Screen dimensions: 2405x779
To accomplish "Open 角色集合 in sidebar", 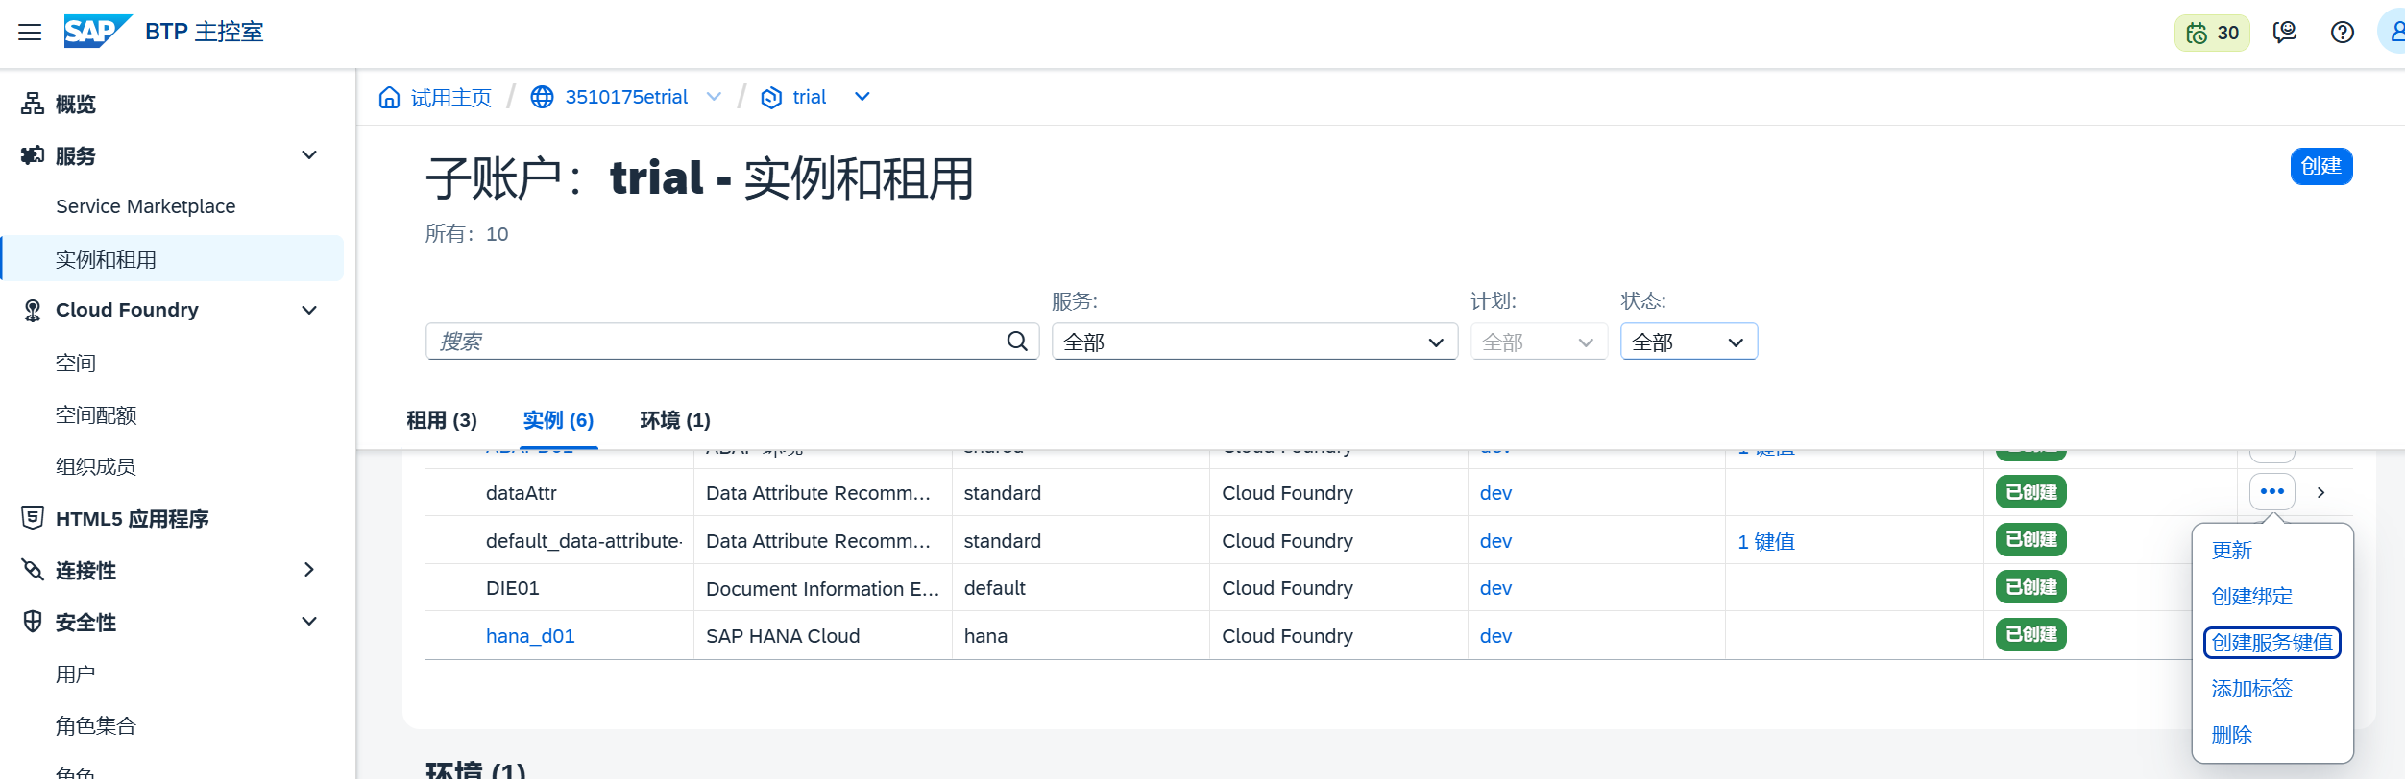I will 96,725.
